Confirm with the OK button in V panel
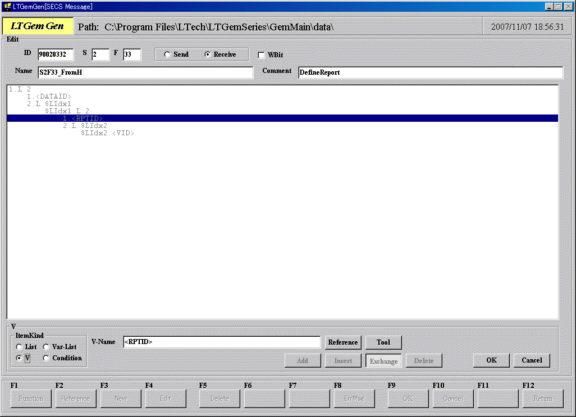This screenshot has width=576, height=417. point(491,360)
